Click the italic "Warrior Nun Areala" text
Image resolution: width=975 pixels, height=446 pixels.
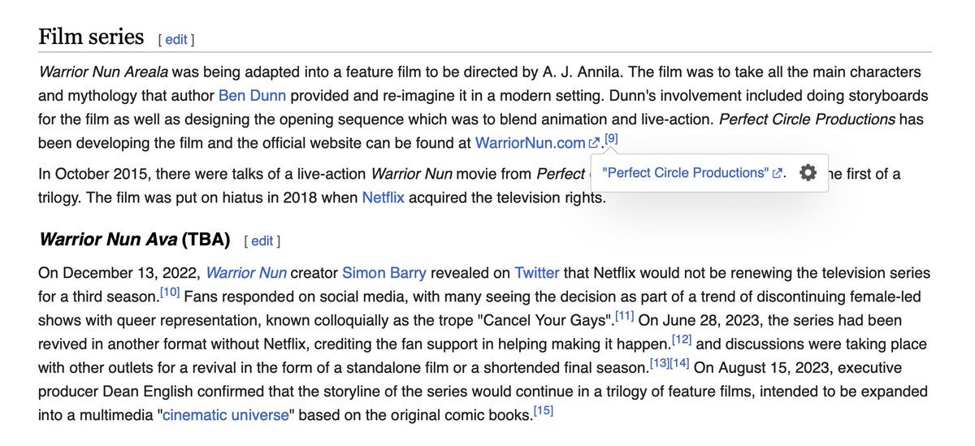coord(104,72)
